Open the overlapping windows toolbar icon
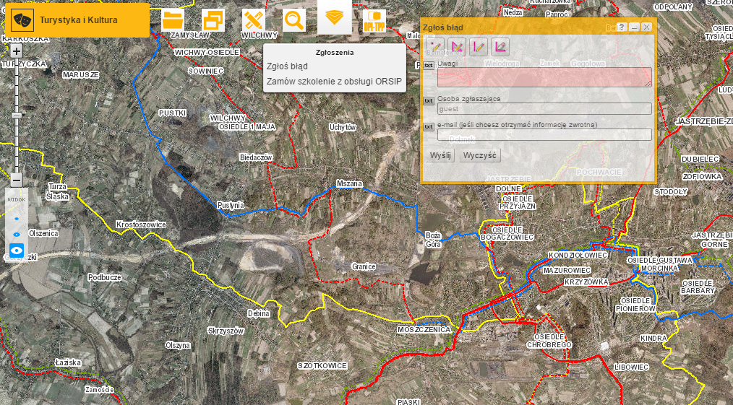733x405 pixels. [213, 20]
